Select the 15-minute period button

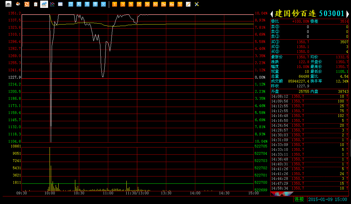click(139, 4)
